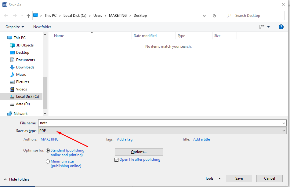
Task: Select the 3D Objects folder icon
Action: (12, 45)
